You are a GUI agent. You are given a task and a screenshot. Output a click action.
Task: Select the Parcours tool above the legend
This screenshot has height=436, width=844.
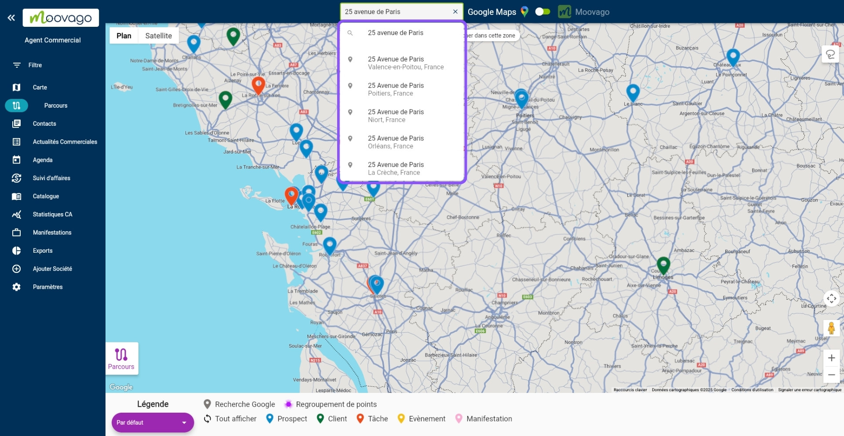[x=121, y=358]
